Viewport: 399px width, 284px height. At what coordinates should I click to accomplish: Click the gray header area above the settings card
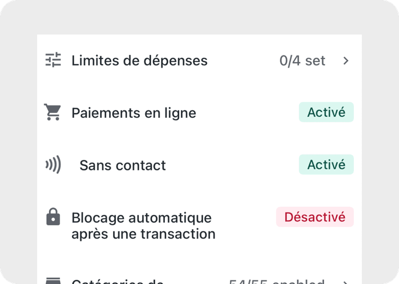coord(199,17)
